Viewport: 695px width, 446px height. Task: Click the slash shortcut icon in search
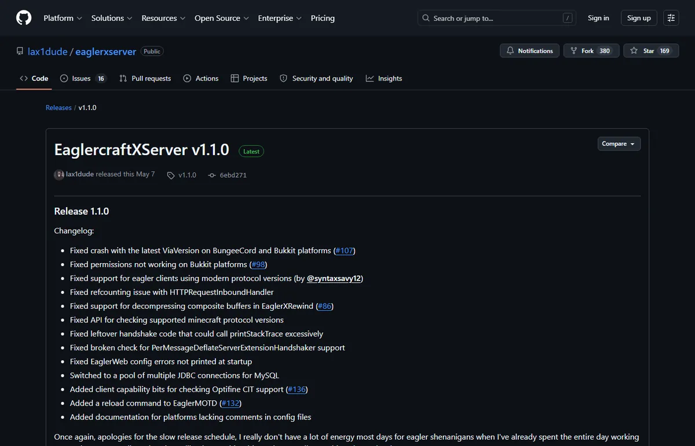568,18
